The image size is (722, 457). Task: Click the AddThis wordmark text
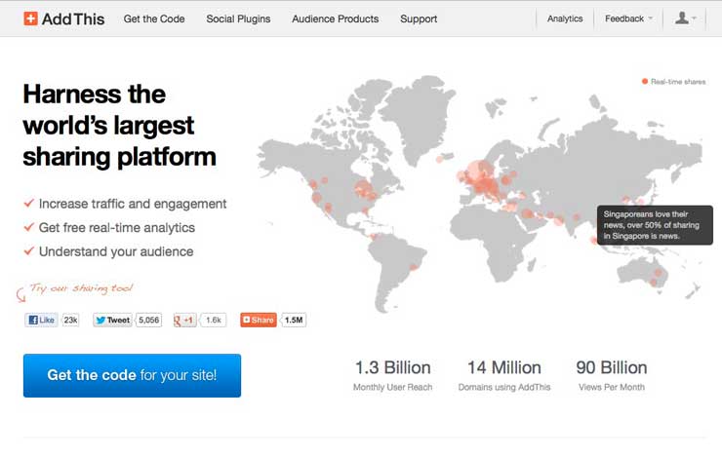[73, 19]
